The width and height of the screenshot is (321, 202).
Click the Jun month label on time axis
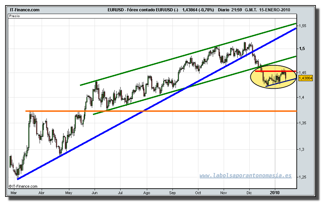pyautogui.click(x=94, y=193)
